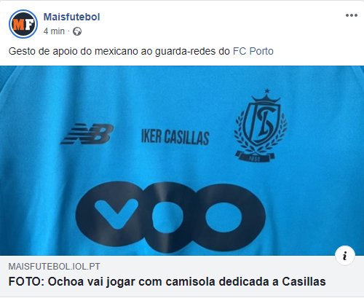This screenshot has height=298, width=364.
Task: Open the Ochoa Casillas article headline
Action: coord(167,282)
